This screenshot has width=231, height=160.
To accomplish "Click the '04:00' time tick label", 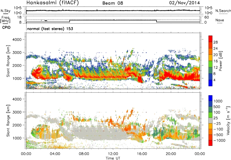I will [55, 154].
